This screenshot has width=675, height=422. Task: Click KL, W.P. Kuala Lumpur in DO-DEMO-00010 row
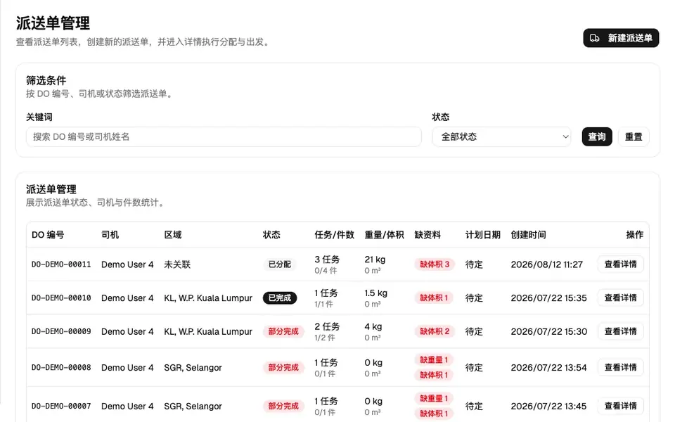pos(208,298)
